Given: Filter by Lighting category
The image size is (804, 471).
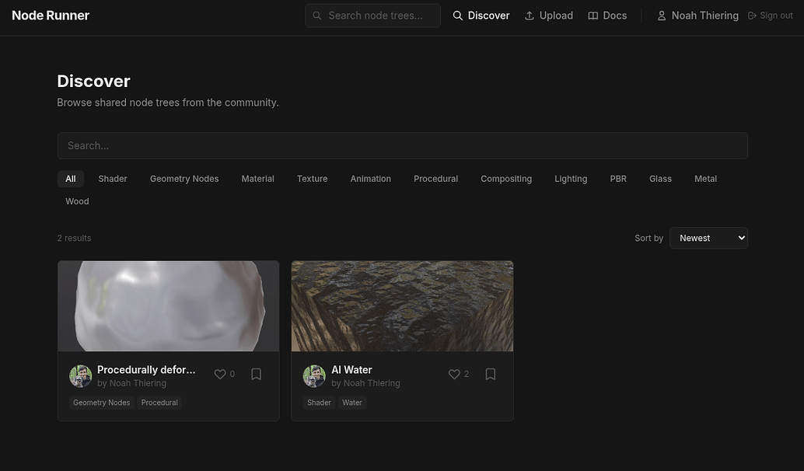Looking at the screenshot, I should tap(571, 179).
